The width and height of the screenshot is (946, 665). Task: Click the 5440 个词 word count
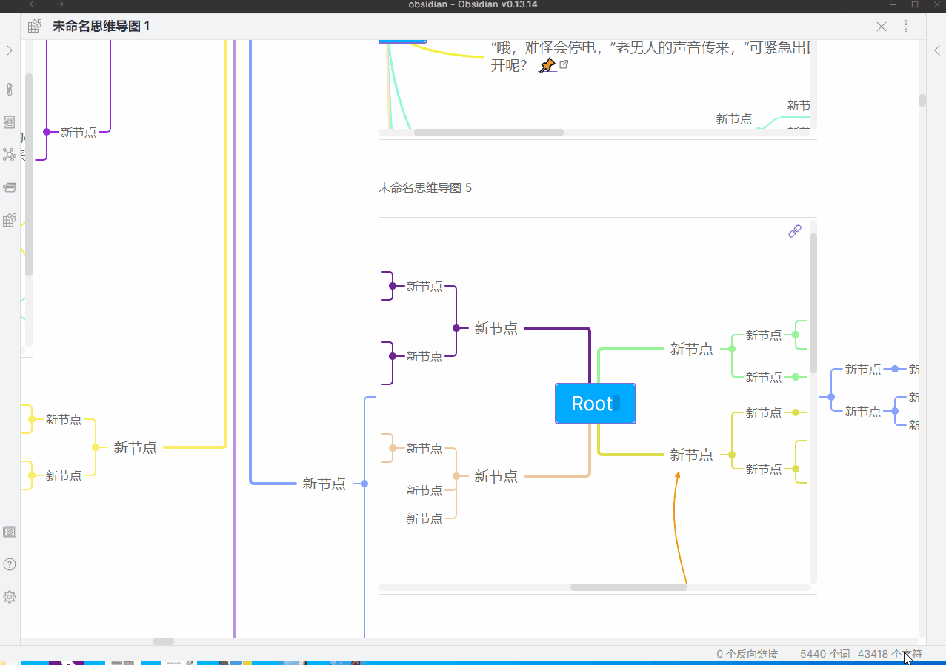pyautogui.click(x=825, y=655)
